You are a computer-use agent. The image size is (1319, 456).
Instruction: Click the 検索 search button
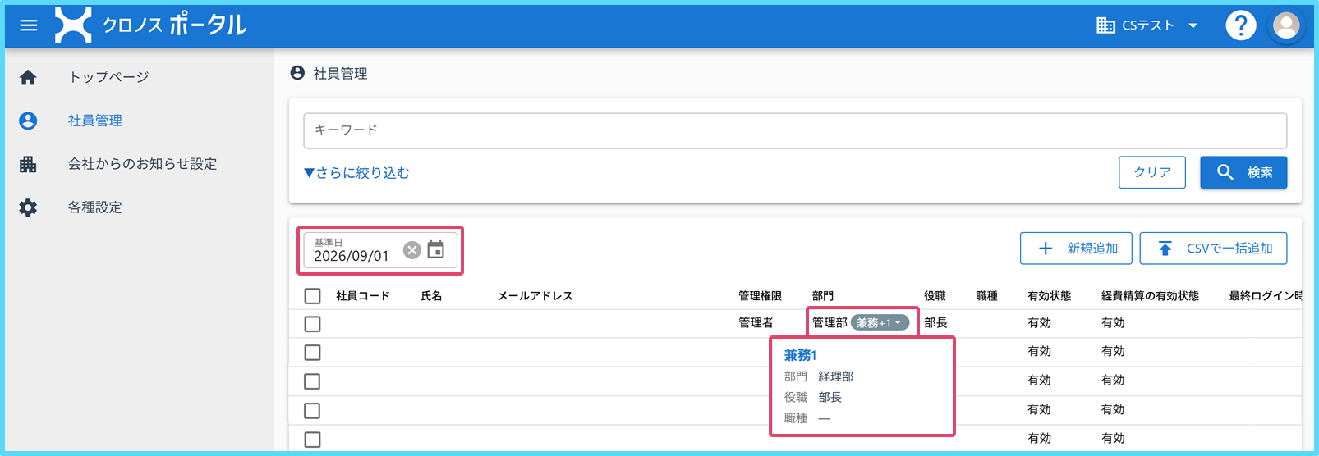click(1243, 172)
